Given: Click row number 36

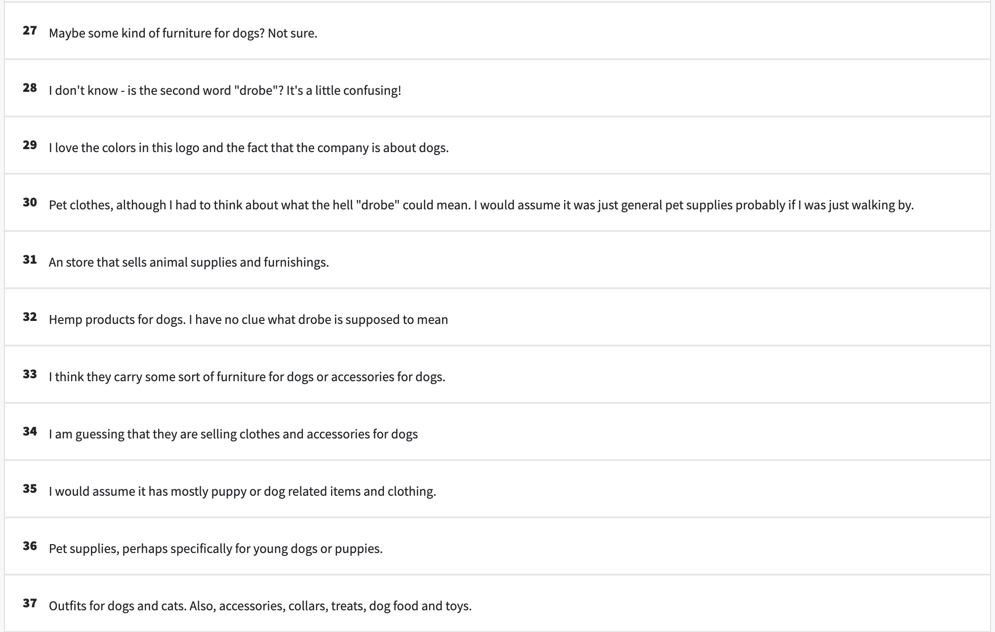Looking at the screenshot, I should pyautogui.click(x=30, y=546).
